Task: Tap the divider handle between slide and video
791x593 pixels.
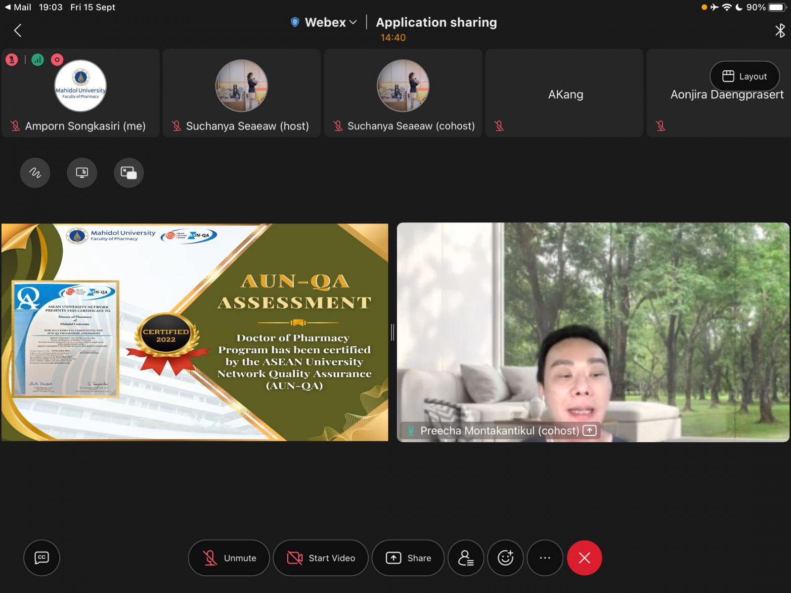Action: pos(393,332)
